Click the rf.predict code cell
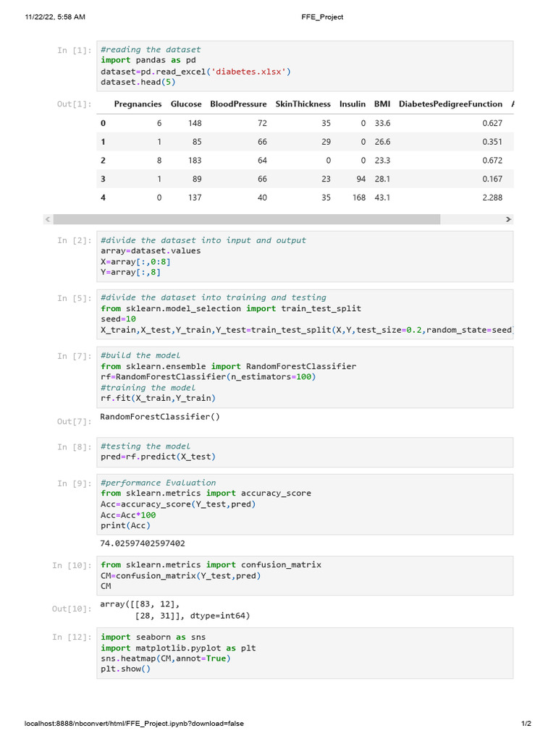This screenshot has width=556, height=741. coord(304,452)
